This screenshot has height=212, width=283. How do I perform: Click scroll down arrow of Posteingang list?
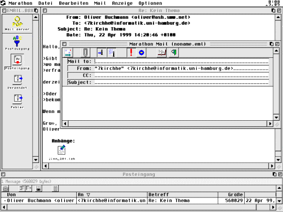279,201
